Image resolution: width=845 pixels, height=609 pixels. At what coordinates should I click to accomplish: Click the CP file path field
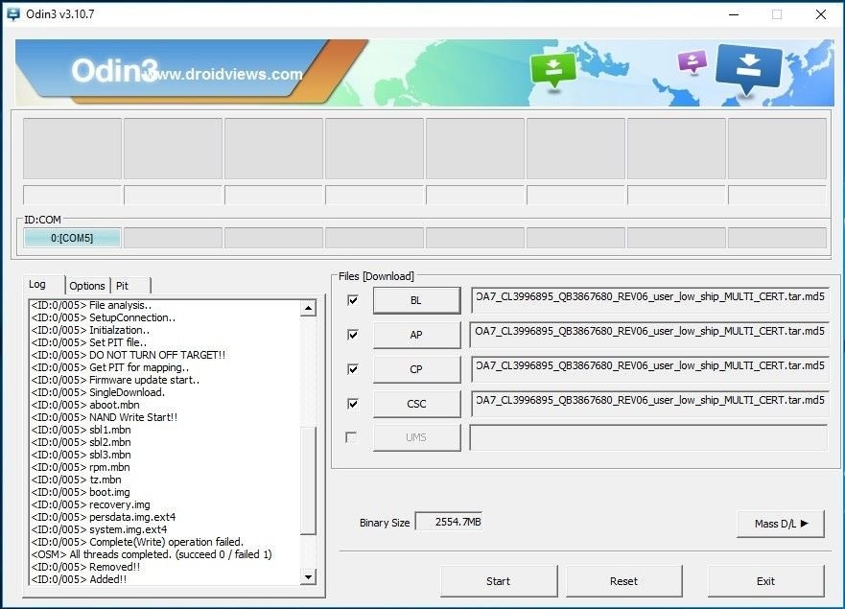point(649,369)
